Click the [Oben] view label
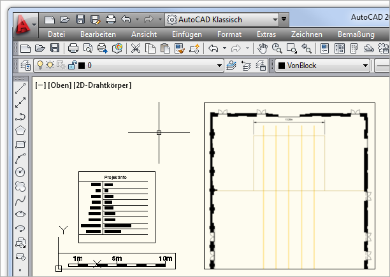390x277 pixels. [59, 85]
